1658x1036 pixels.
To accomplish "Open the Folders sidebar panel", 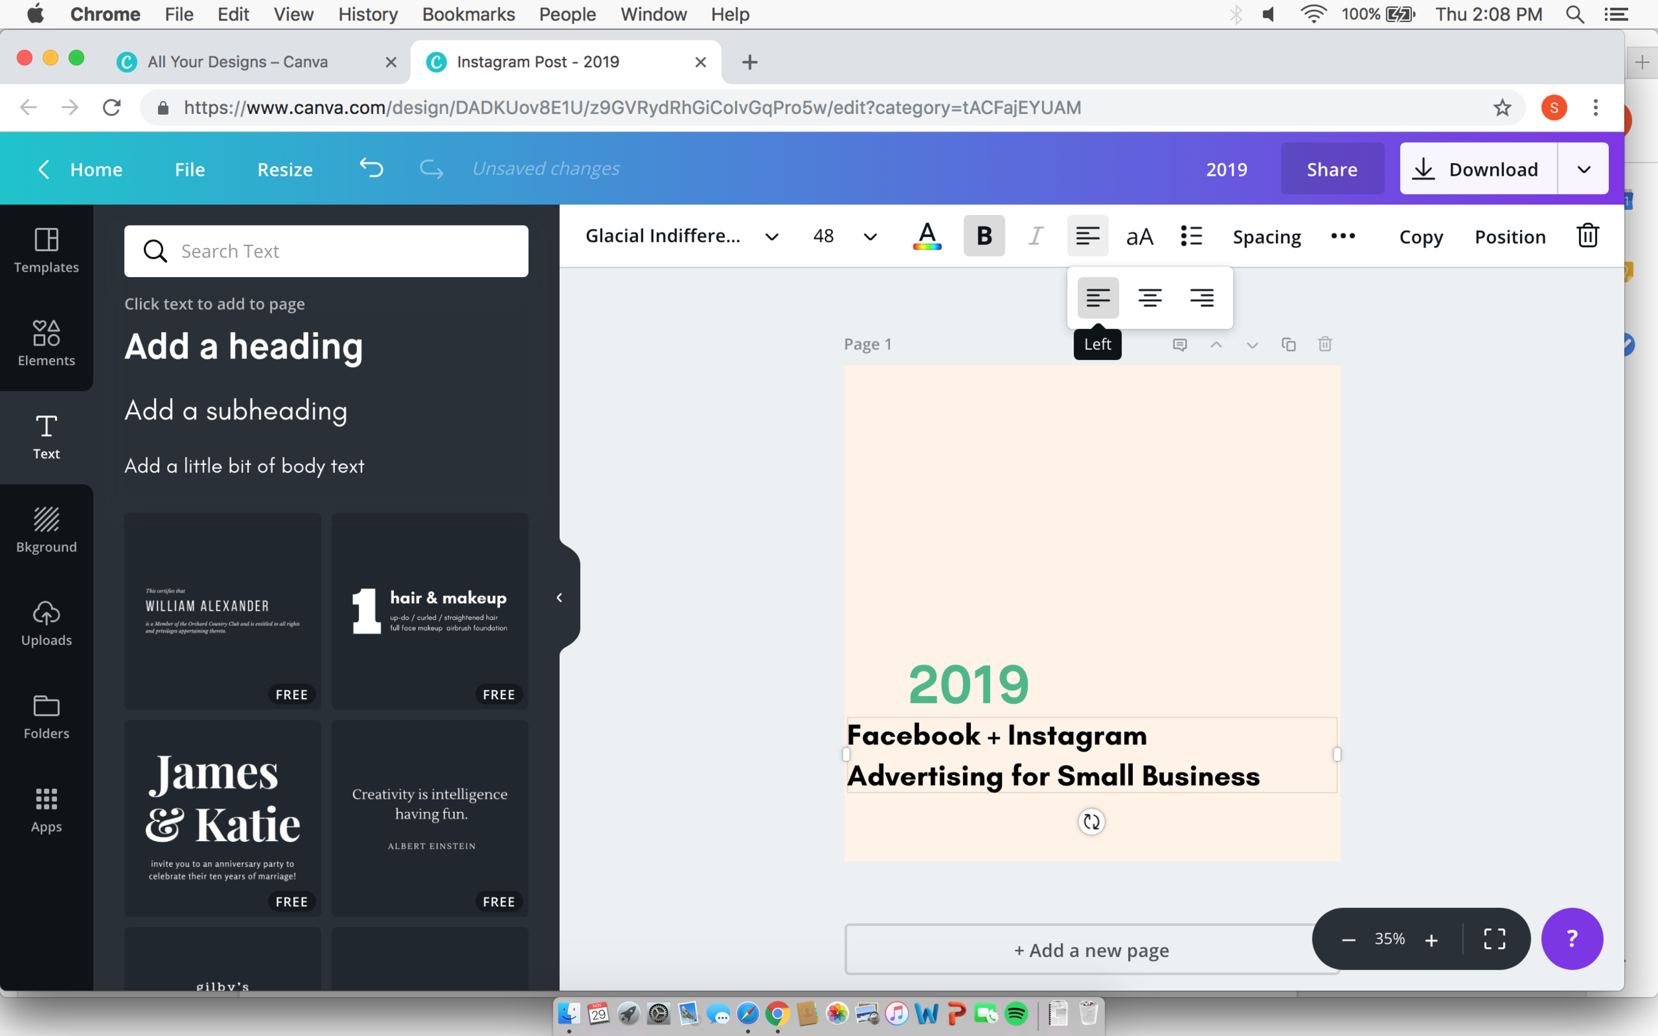I will [x=46, y=716].
